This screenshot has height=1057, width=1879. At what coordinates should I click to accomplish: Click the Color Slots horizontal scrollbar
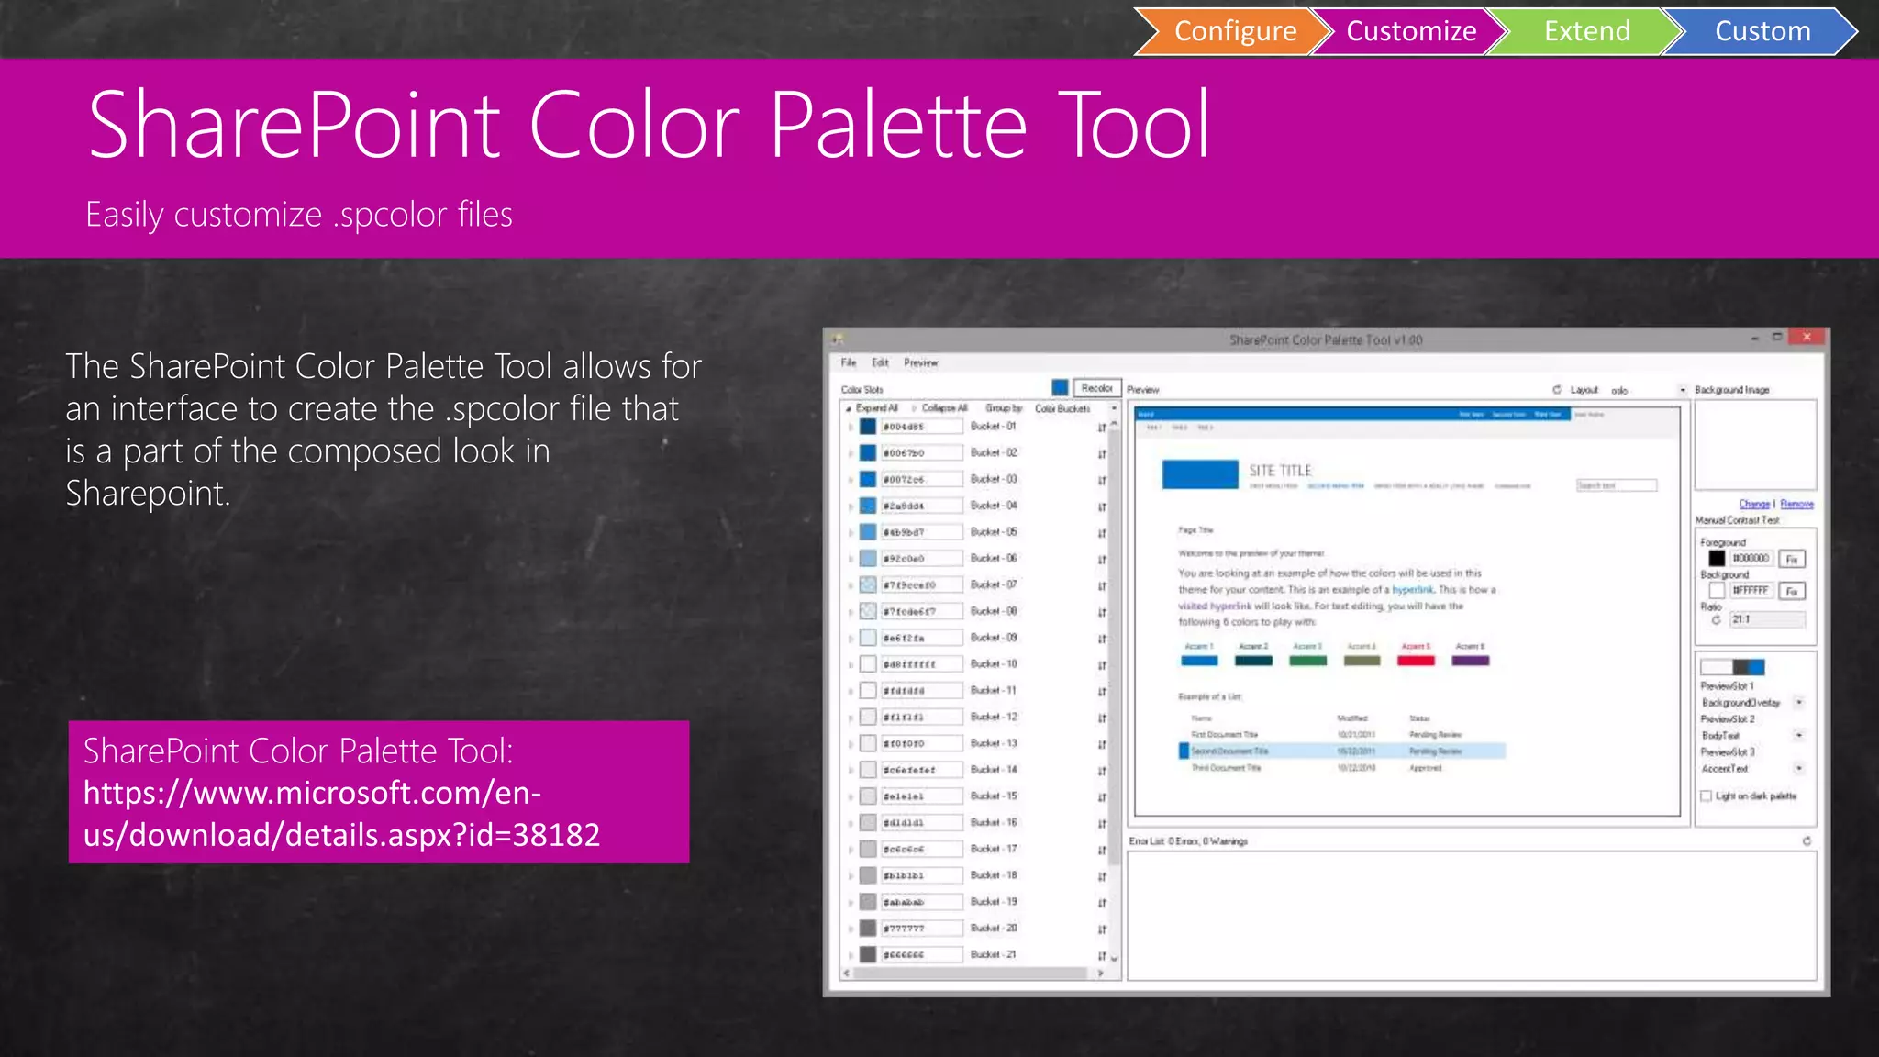(973, 974)
